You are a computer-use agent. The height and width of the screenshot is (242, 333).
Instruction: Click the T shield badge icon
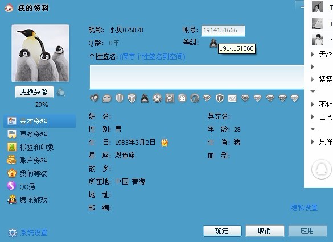(220, 98)
